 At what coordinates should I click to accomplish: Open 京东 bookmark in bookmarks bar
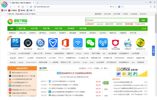point(4,10)
